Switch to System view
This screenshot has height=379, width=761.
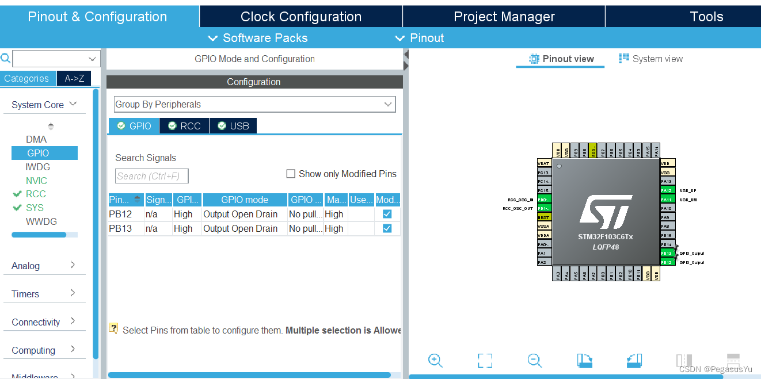click(651, 59)
